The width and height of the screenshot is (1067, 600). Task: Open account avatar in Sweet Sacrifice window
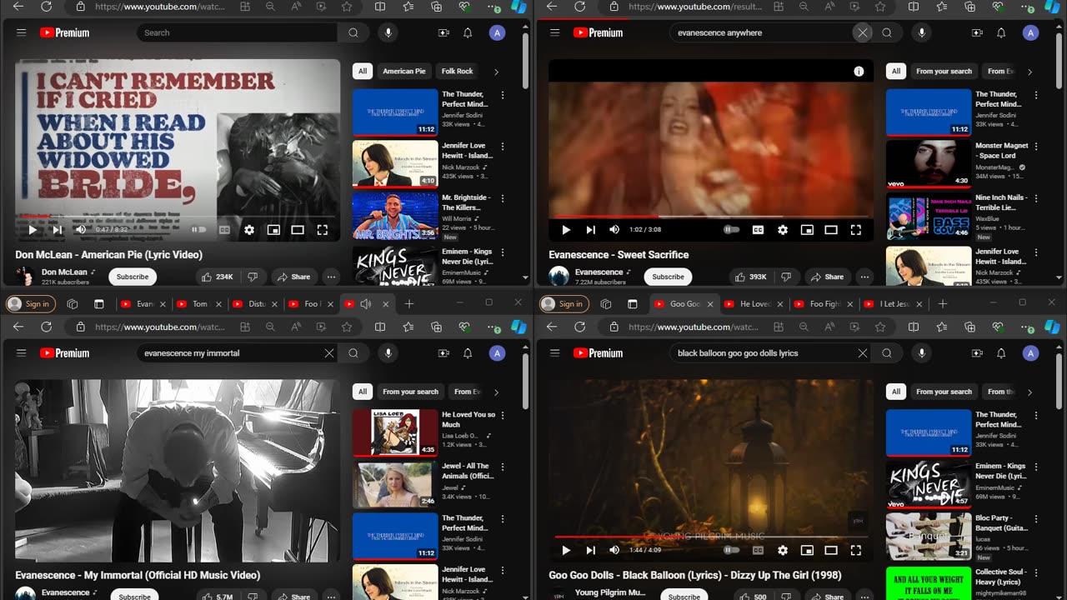point(1031,32)
